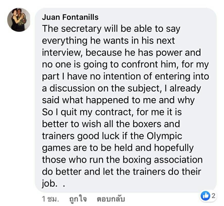Click the word 'Olympic' in the comment
Viewport: 224px width, 206px height.
click(165, 136)
